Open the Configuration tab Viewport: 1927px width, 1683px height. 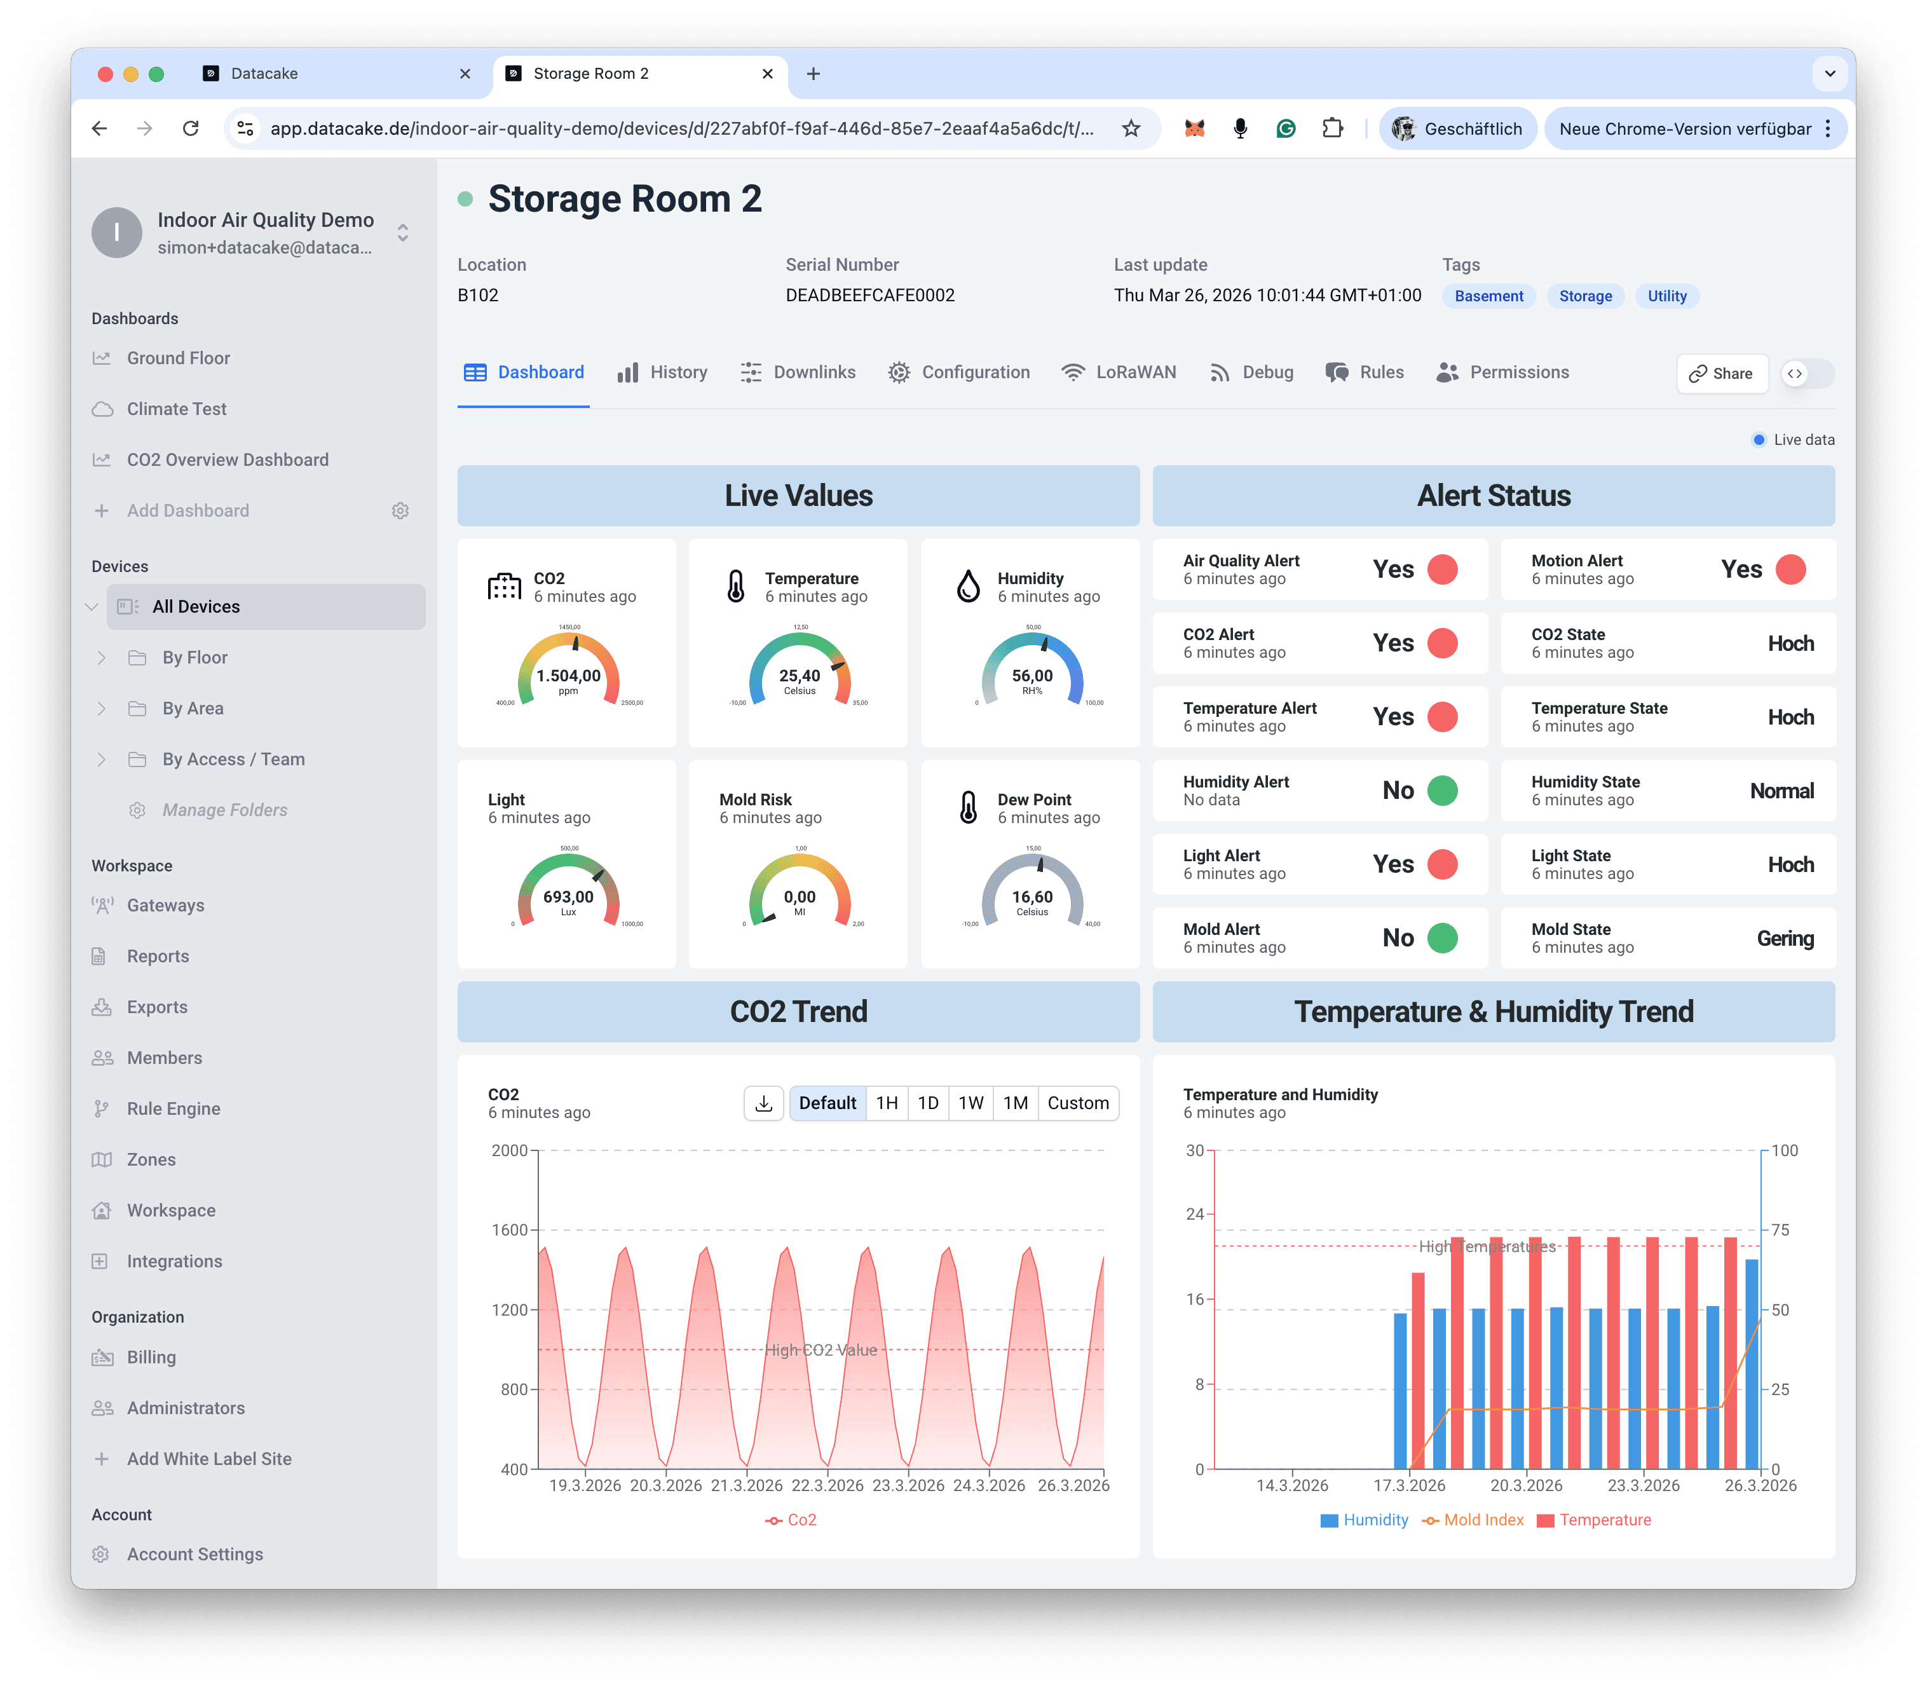959,373
